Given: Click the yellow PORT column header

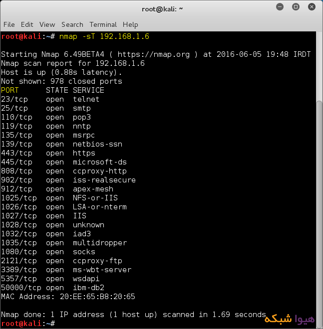Looking at the screenshot, I should point(10,90).
